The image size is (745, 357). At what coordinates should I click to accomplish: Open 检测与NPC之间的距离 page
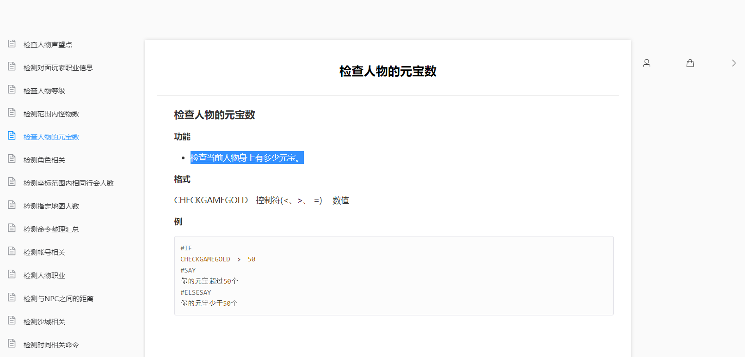[58, 299]
